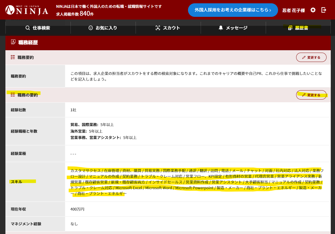Click the bell icon beside メッセージ
Screen dimensions: 335x234
click(221, 28)
